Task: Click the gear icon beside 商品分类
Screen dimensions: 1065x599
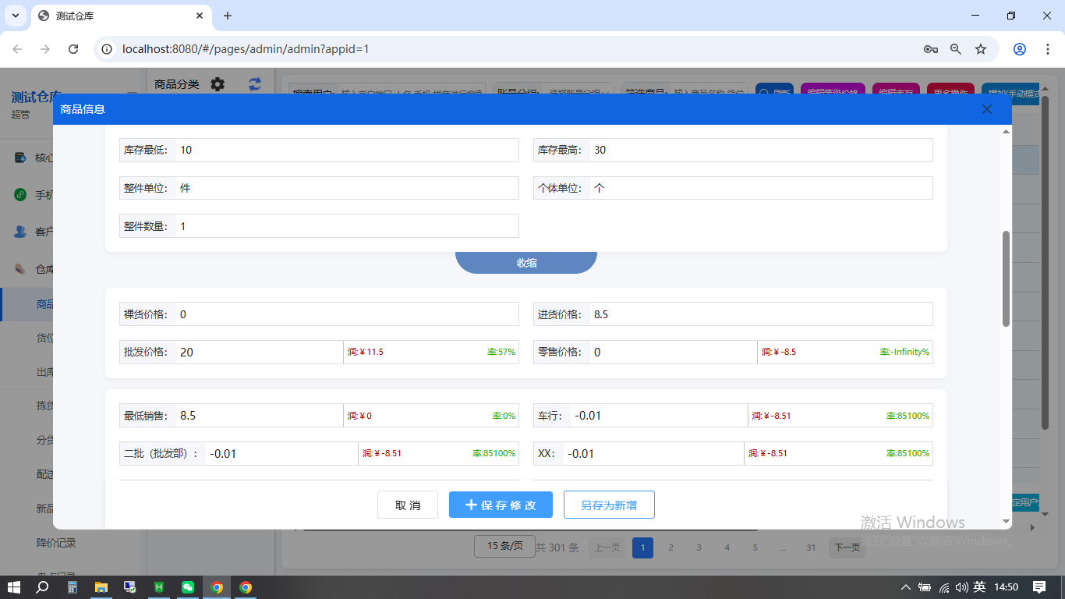Action: pos(218,84)
